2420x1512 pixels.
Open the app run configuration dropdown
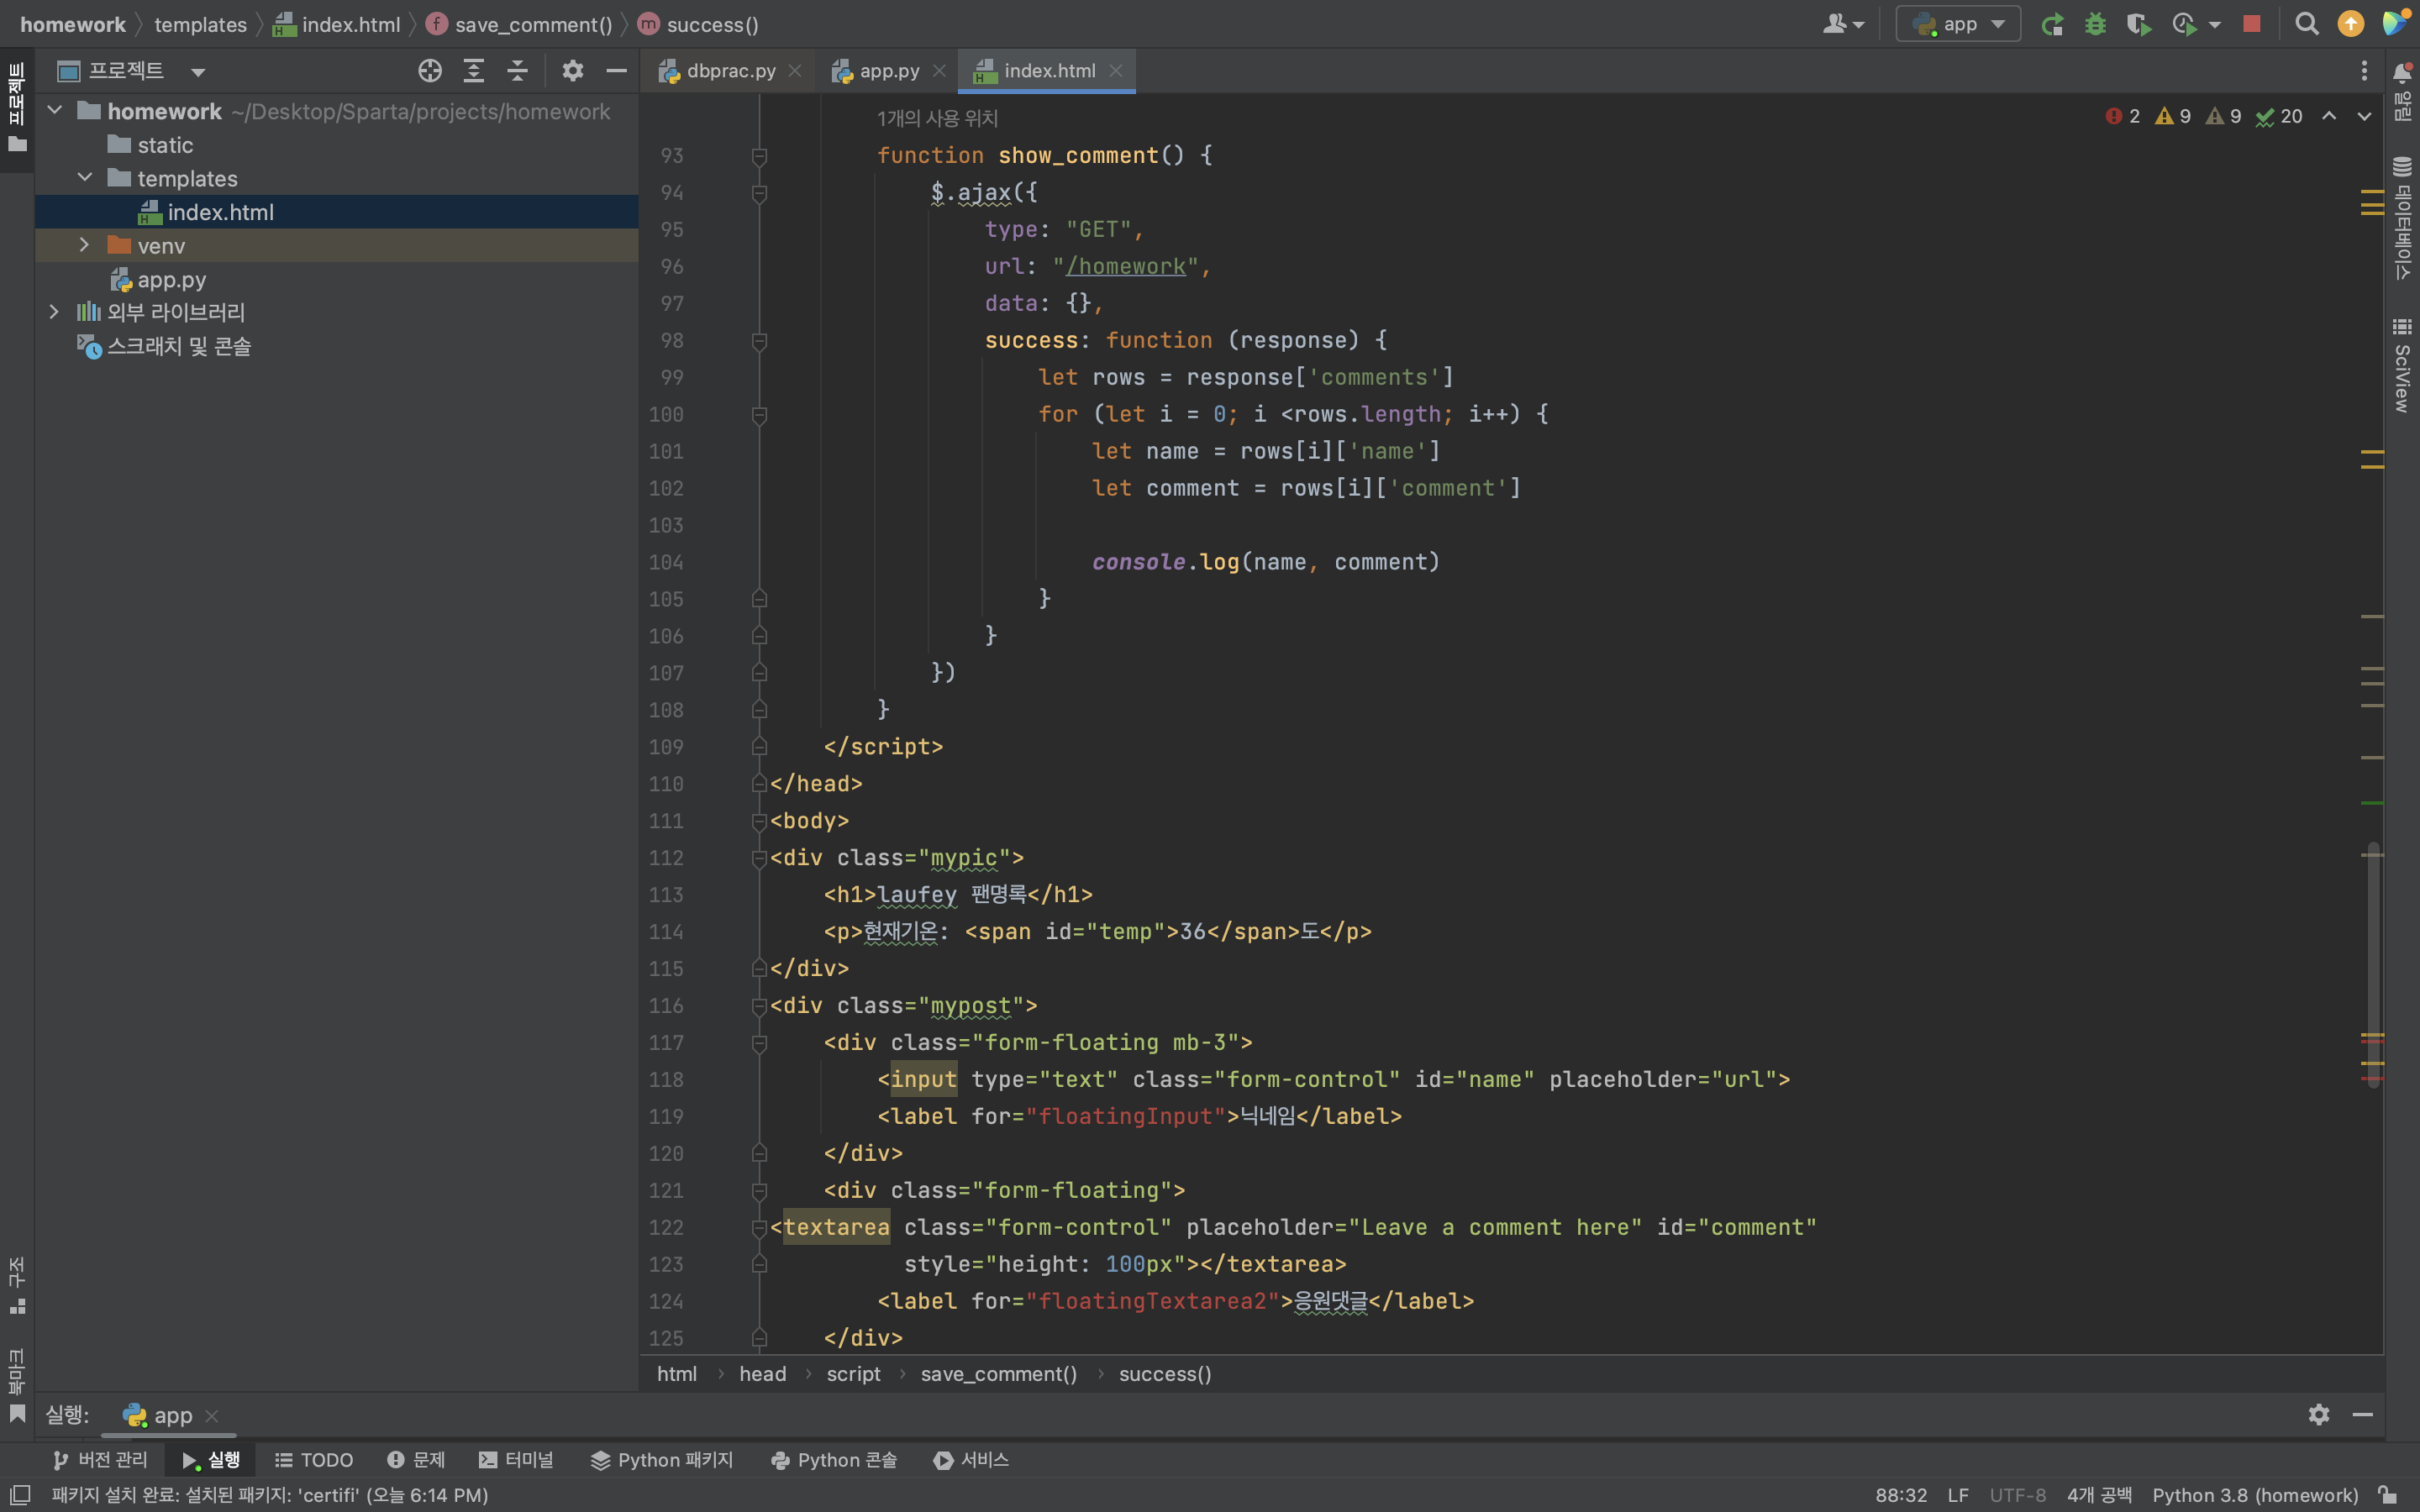(x=1958, y=24)
